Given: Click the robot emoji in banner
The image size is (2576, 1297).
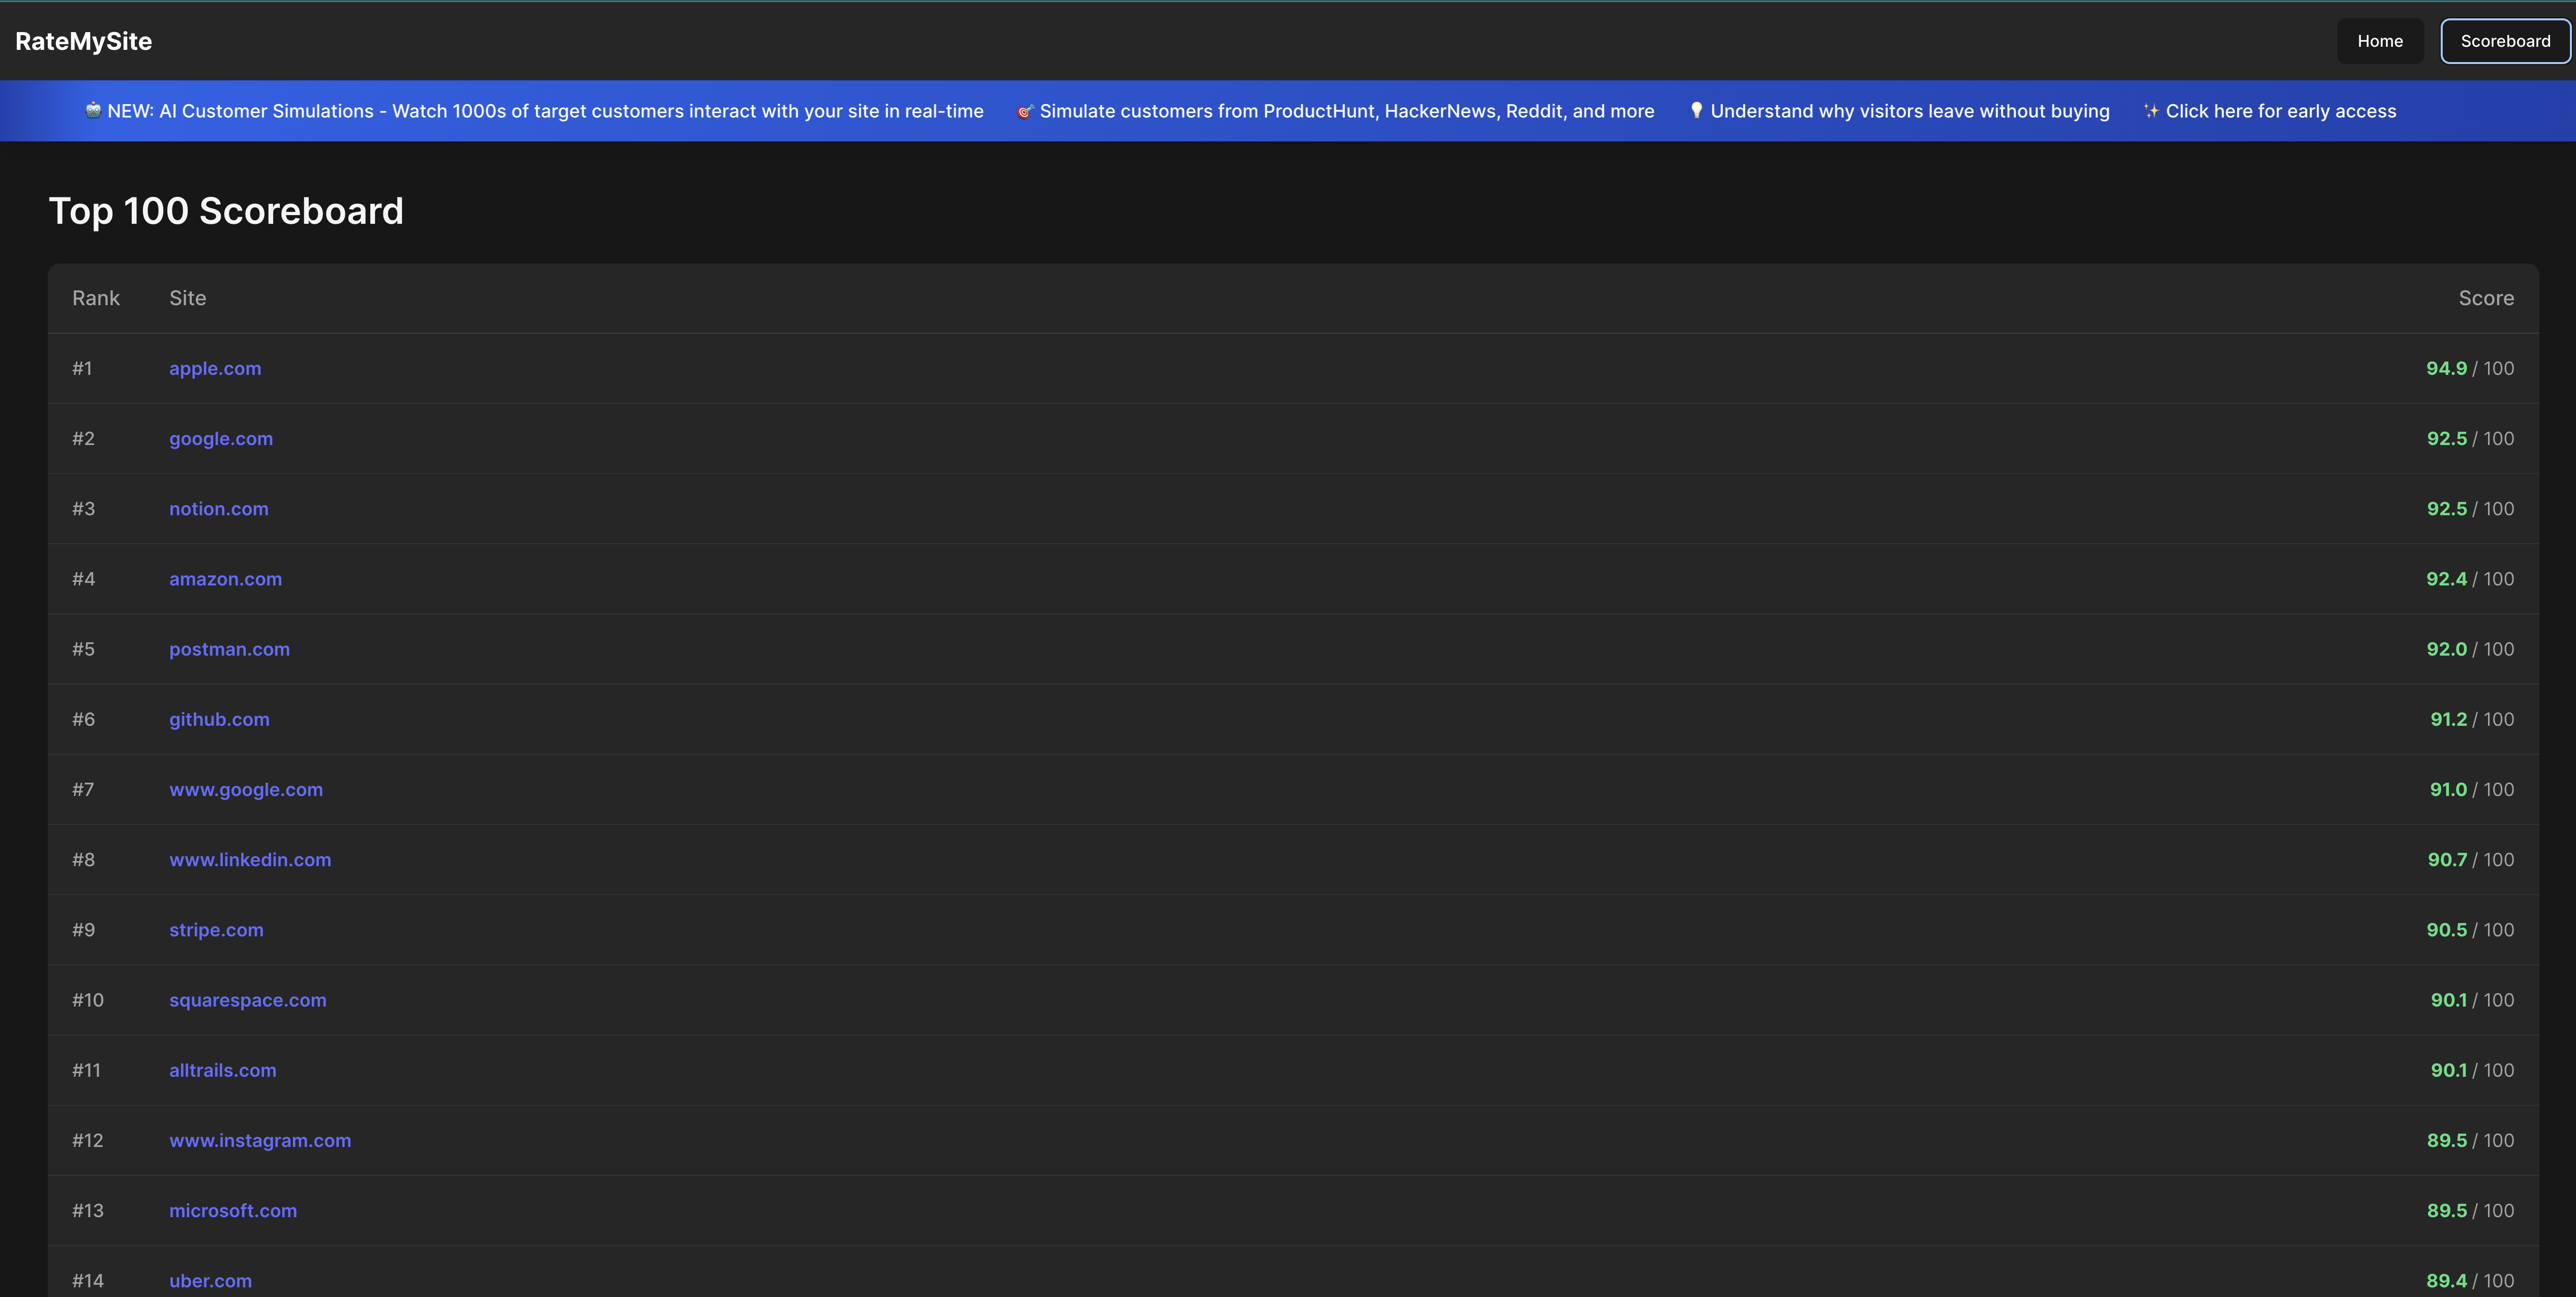Looking at the screenshot, I should [x=93, y=110].
